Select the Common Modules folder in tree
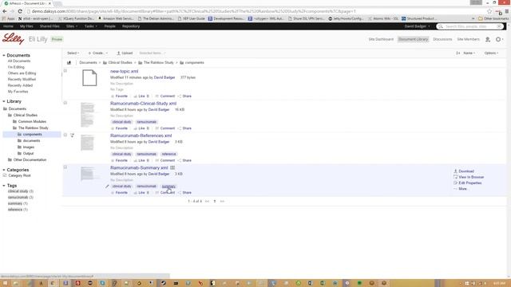The image size is (511, 287). coord(32,122)
